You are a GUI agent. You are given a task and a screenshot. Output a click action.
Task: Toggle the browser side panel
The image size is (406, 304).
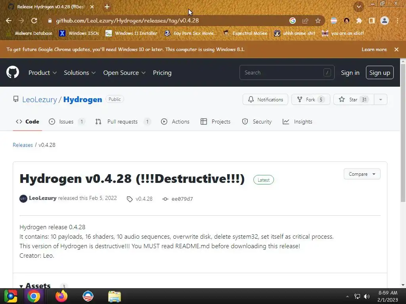[x=372, y=21]
